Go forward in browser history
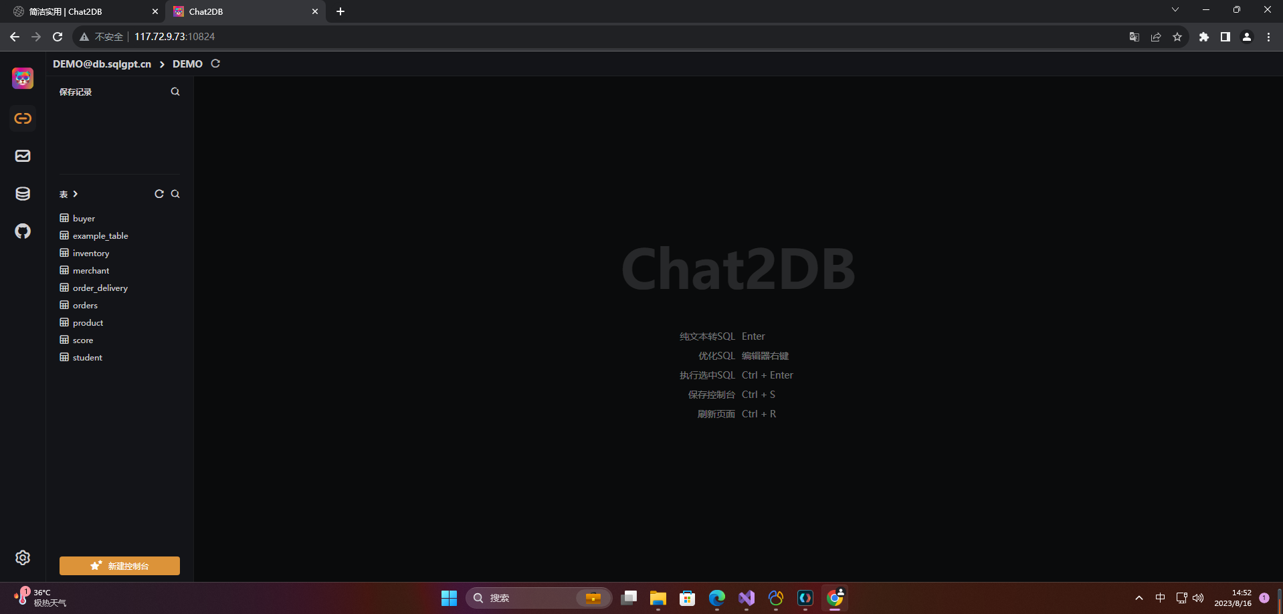 pyautogui.click(x=36, y=37)
